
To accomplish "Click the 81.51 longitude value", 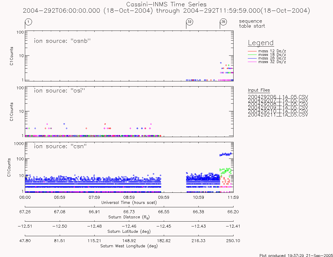I will pyautogui.click(x=60, y=241).
